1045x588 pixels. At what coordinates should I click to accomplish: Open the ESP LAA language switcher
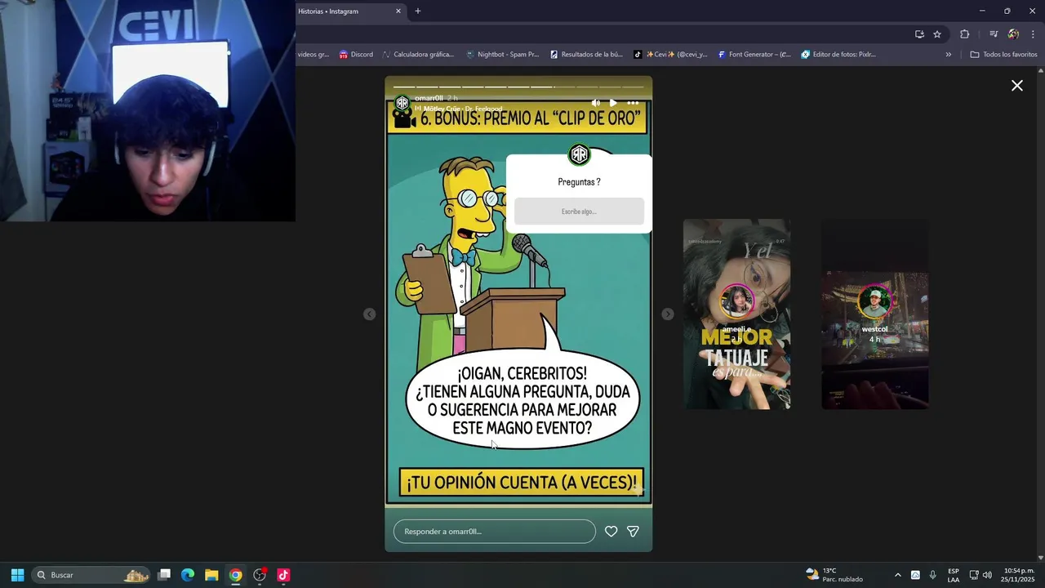(x=954, y=575)
